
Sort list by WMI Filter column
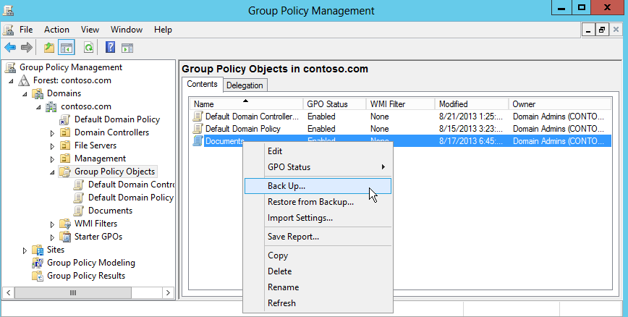point(400,103)
